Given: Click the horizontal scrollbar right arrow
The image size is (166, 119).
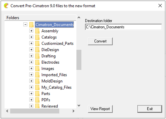Looking at the screenshot, I should [73, 111].
